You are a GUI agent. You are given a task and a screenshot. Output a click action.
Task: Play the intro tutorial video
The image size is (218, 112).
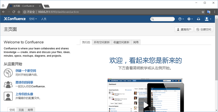(x=146, y=105)
